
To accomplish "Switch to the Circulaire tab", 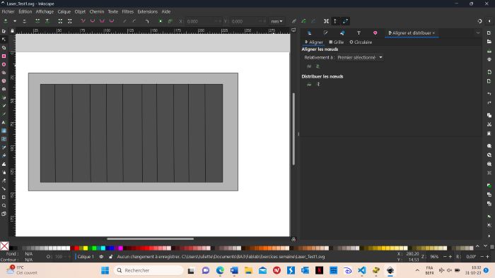I will click(x=361, y=42).
